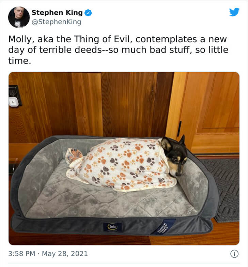Click the Serta label on the bed
Screen dimensions: 248x267
tap(112, 227)
